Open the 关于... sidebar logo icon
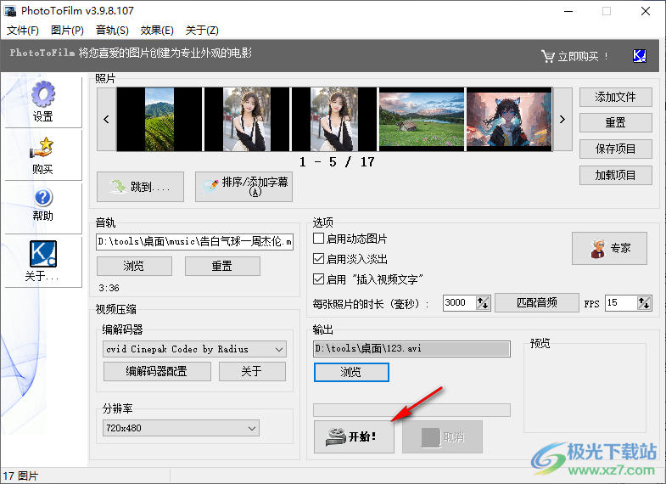This screenshot has width=666, height=484. 43,254
